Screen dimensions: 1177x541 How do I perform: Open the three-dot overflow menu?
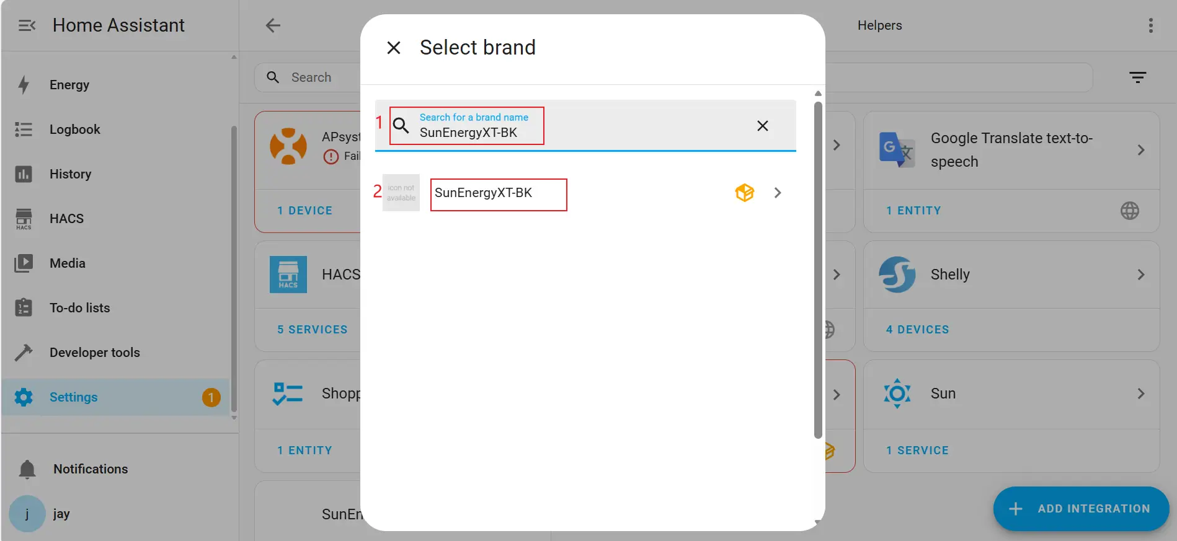coord(1150,25)
